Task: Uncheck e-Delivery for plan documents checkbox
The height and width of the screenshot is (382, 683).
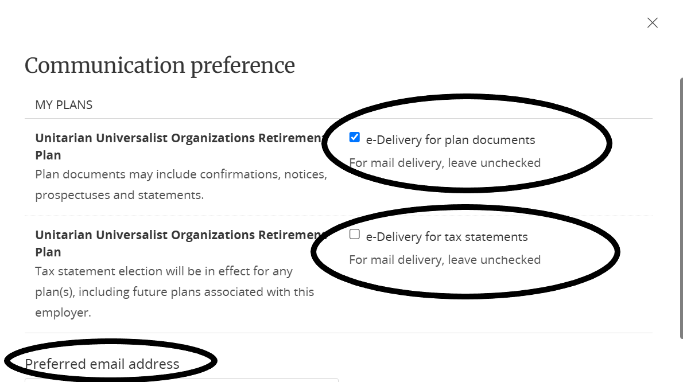Action: 355,137
